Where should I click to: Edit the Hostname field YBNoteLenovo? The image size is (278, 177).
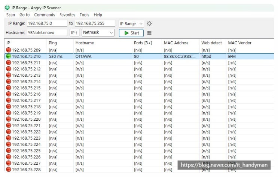click(47, 33)
